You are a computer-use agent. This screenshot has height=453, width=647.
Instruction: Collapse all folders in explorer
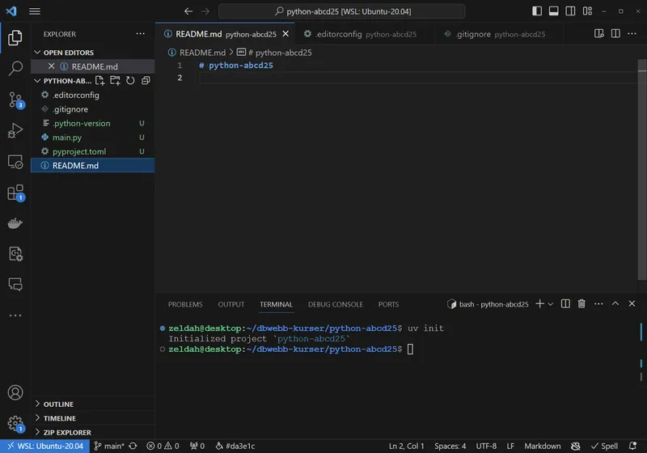146,80
